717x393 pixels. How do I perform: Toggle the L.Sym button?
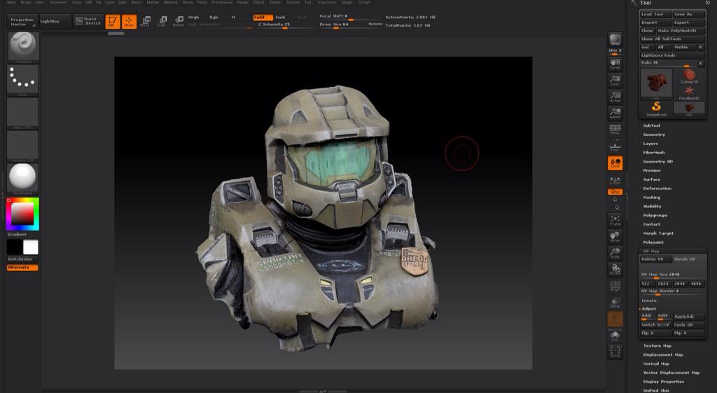click(x=615, y=180)
